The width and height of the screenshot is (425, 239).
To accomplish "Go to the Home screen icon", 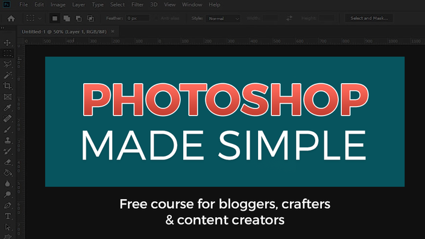I will point(11,19).
